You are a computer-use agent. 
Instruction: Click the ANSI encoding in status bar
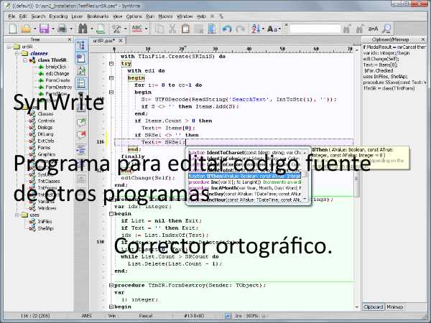(86, 316)
